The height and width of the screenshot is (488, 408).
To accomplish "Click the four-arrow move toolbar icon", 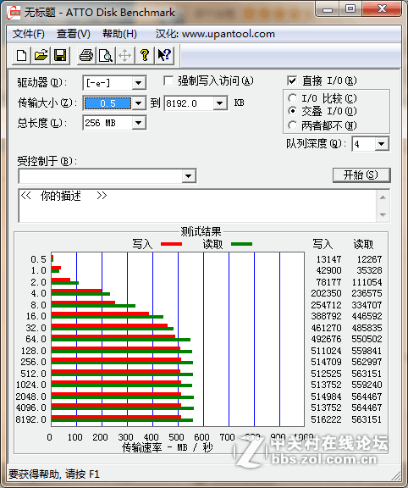I will [125, 55].
